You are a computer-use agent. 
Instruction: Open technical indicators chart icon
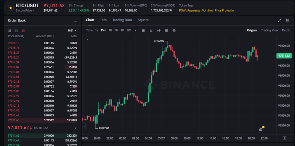pyautogui.click(x=151, y=30)
